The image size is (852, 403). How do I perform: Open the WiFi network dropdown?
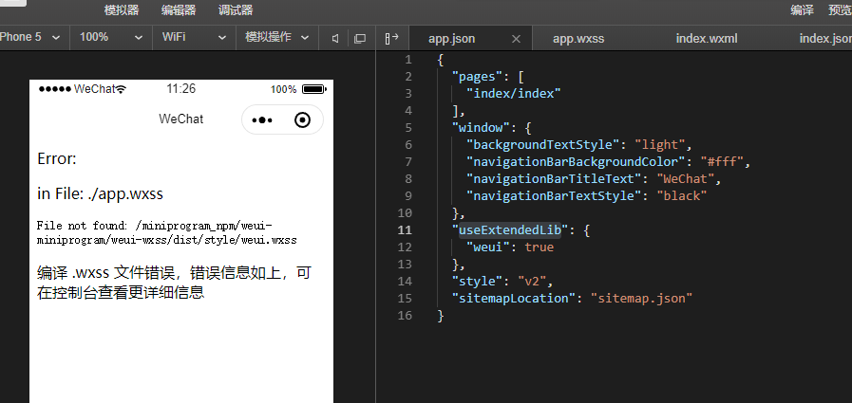(194, 37)
